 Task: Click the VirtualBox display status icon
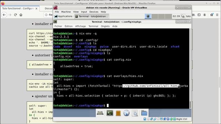pyautogui.click(x=161, y=119)
